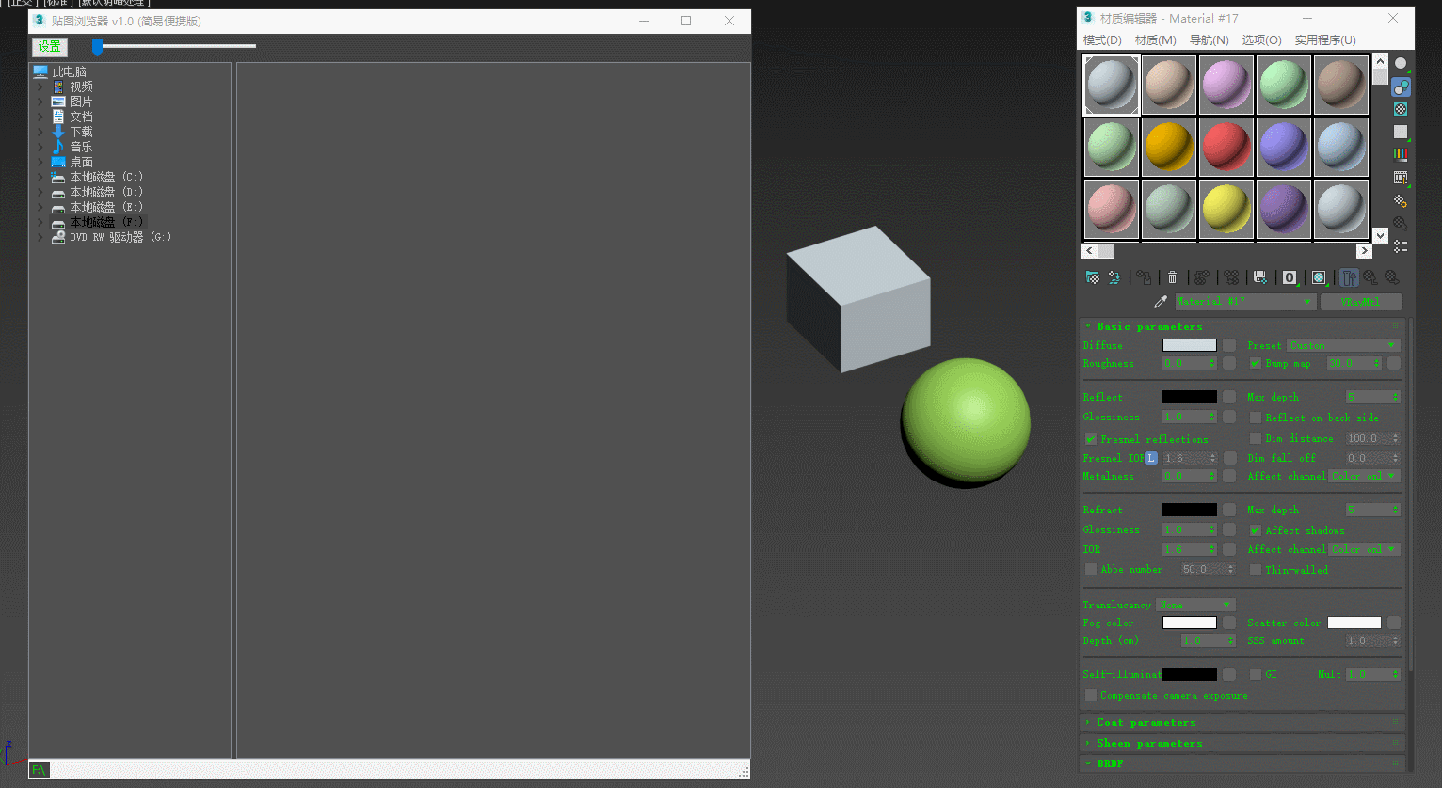Select the red material sample sphere

[x=1226, y=146]
